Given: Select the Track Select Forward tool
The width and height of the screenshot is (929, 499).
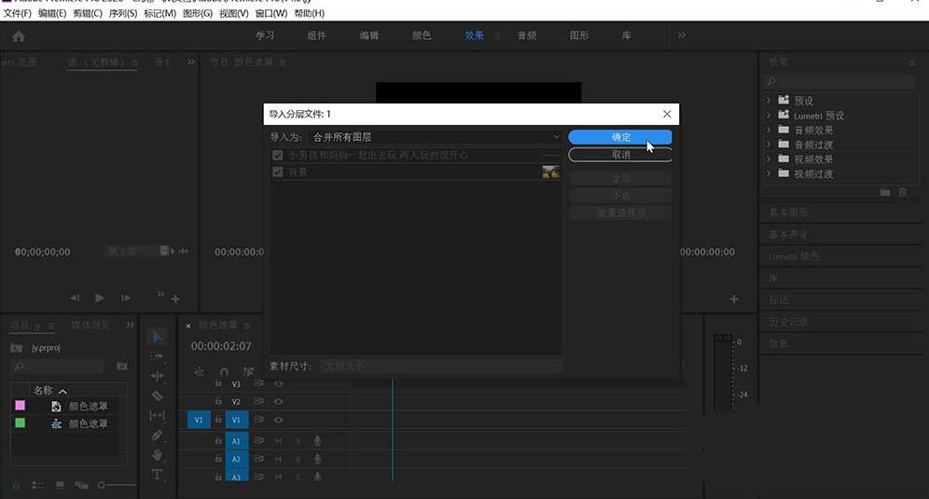Looking at the screenshot, I should [157, 357].
